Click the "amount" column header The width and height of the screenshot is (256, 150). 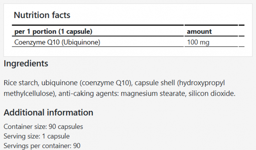pyautogui.click(x=199, y=31)
